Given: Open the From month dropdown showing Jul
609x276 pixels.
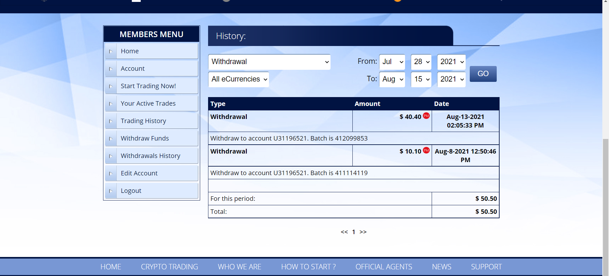Looking at the screenshot, I should click(x=392, y=62).
